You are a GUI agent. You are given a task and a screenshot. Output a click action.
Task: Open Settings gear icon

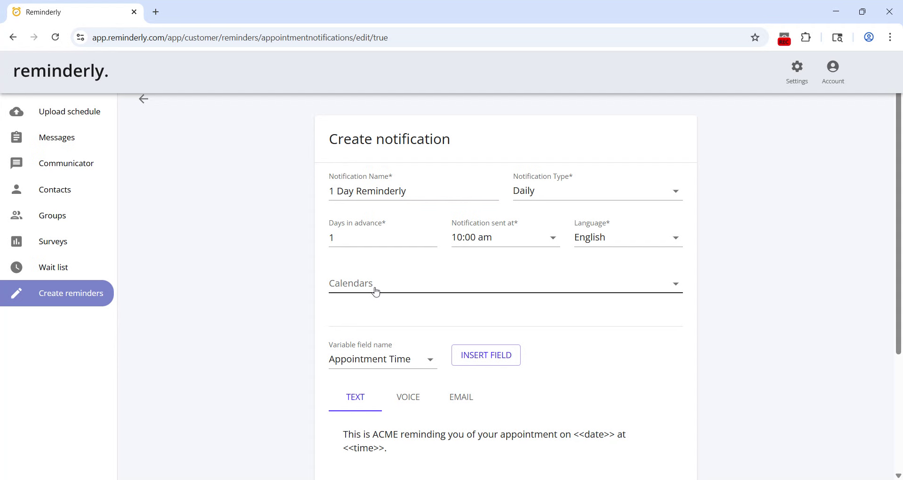coord(797,66)
